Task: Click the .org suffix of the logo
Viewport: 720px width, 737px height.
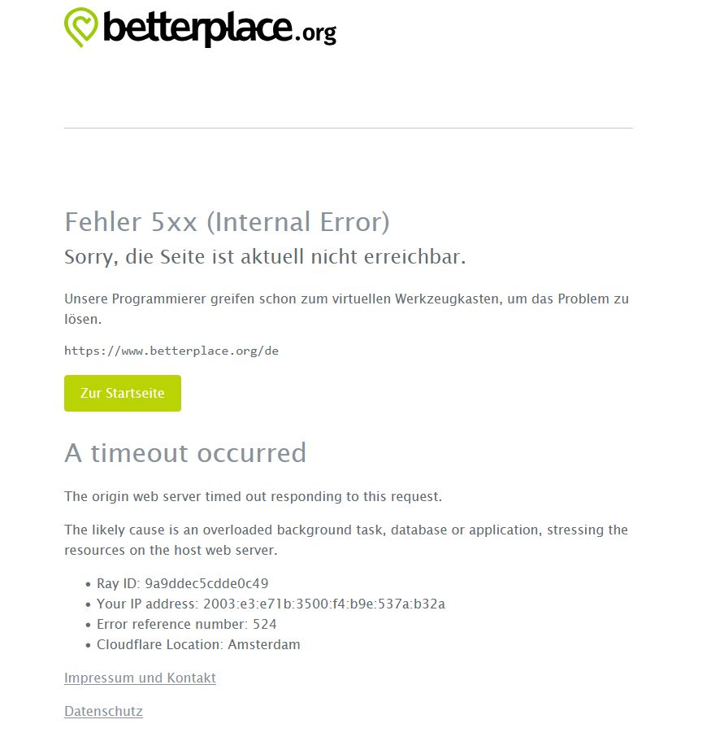Action: pos(315,33)
